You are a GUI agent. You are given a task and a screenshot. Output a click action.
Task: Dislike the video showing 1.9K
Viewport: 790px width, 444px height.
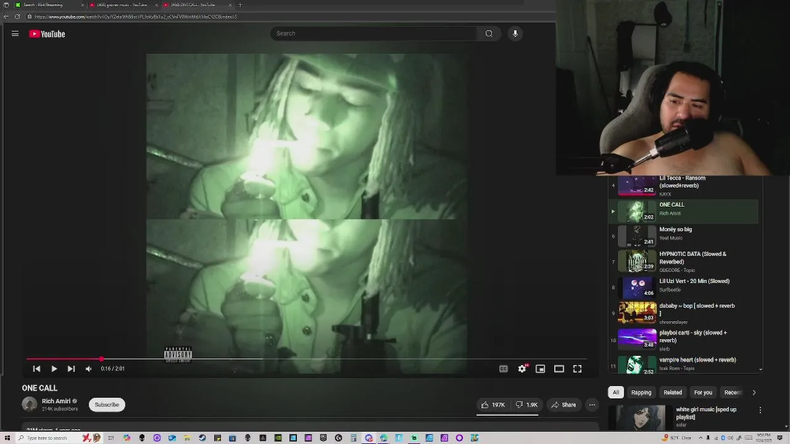pos(526,405)
